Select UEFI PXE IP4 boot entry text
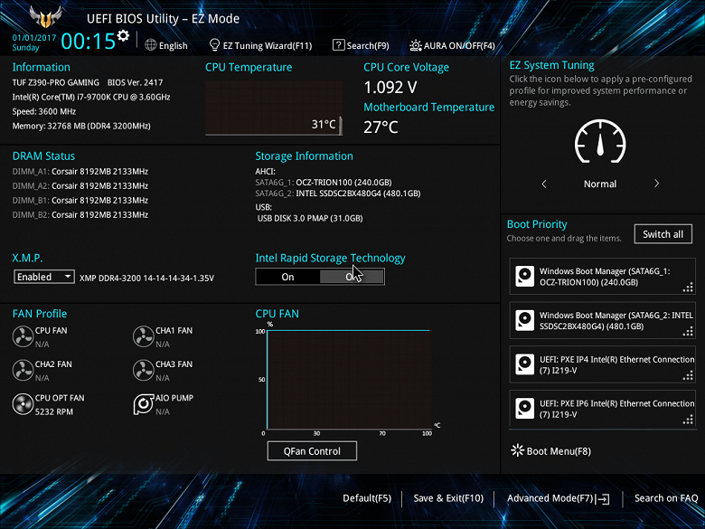The image size is (705, 529). coord(616,364)
